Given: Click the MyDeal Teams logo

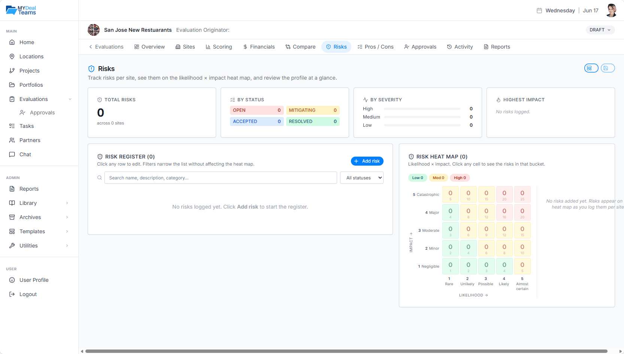Looking at the screenshot, I should (x=21, y=10).
